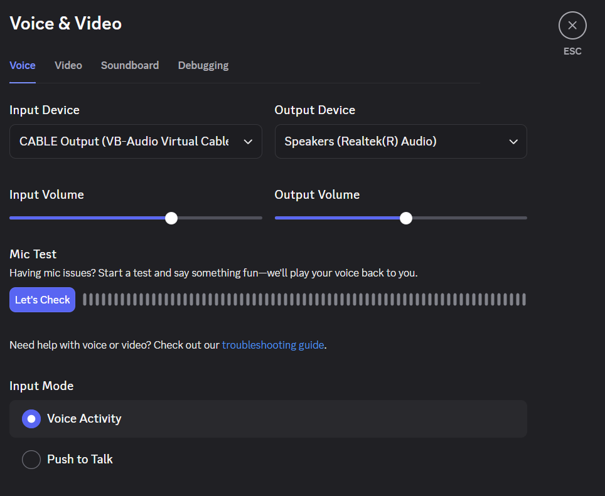Click the Input Volume label
The image size is (605, 496).
click(46, 194)
